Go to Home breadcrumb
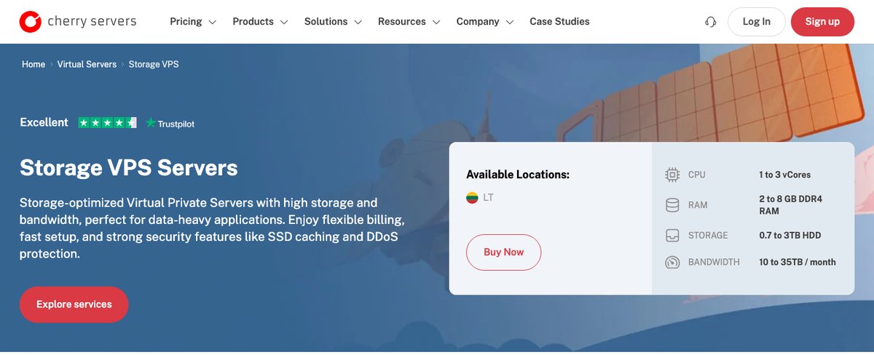Screen dimensions: 874x355 coord(34,64)
